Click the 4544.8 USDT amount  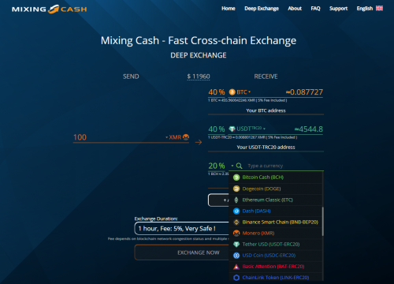pyautogui.click(x=309, y=129)
